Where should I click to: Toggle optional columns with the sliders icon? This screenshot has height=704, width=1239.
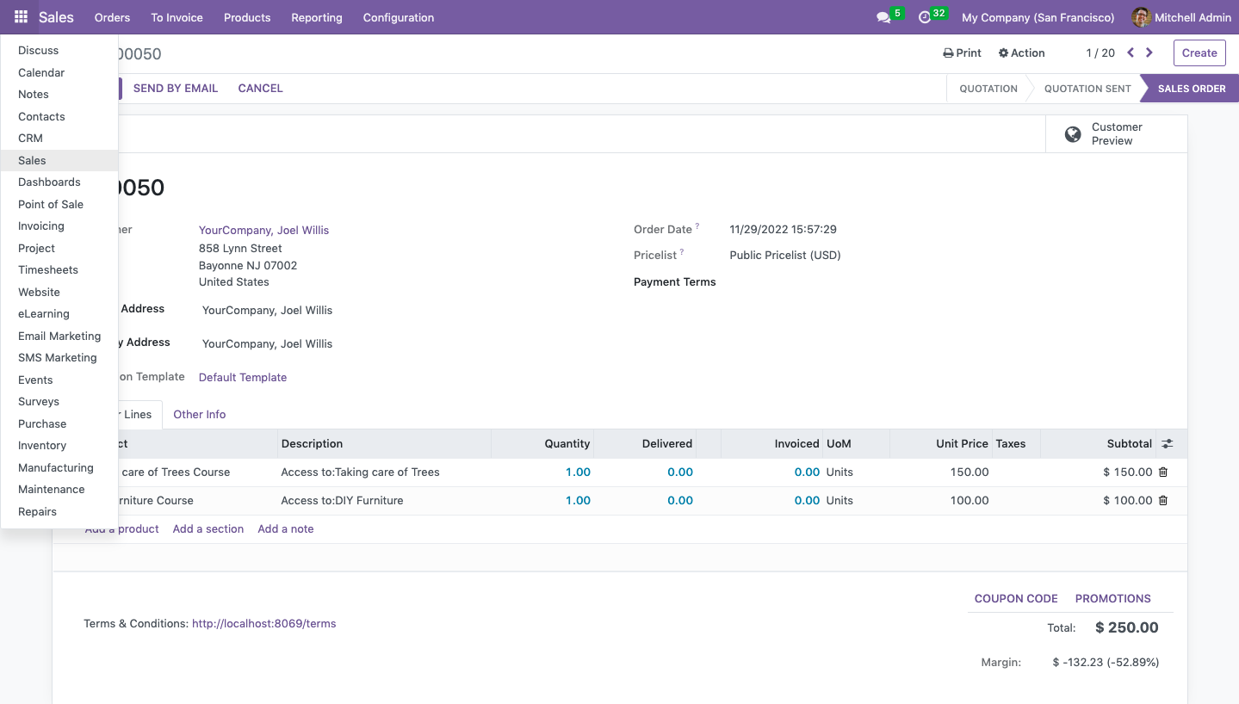[1167, 442]
